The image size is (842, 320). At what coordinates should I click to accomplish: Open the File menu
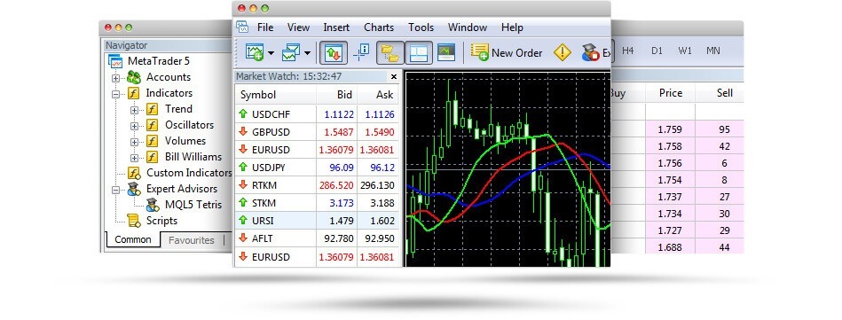[x=265, y=27]
